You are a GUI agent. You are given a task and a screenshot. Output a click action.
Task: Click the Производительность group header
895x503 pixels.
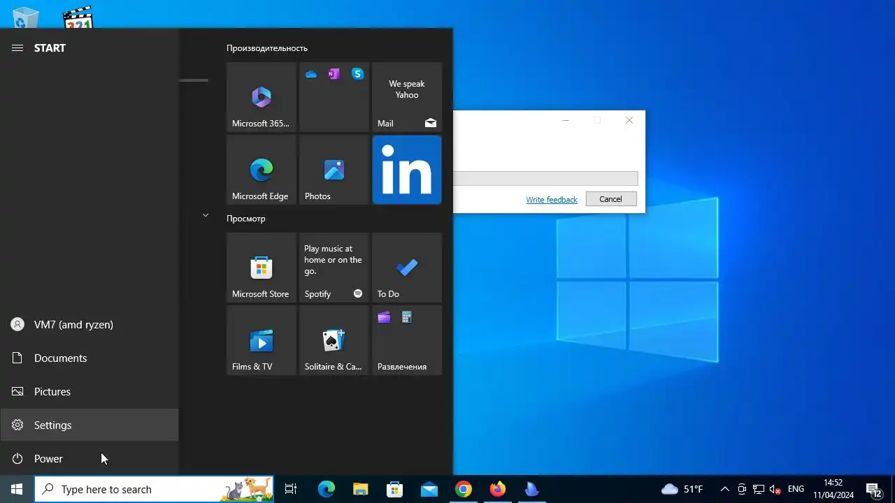pos(267,48)
